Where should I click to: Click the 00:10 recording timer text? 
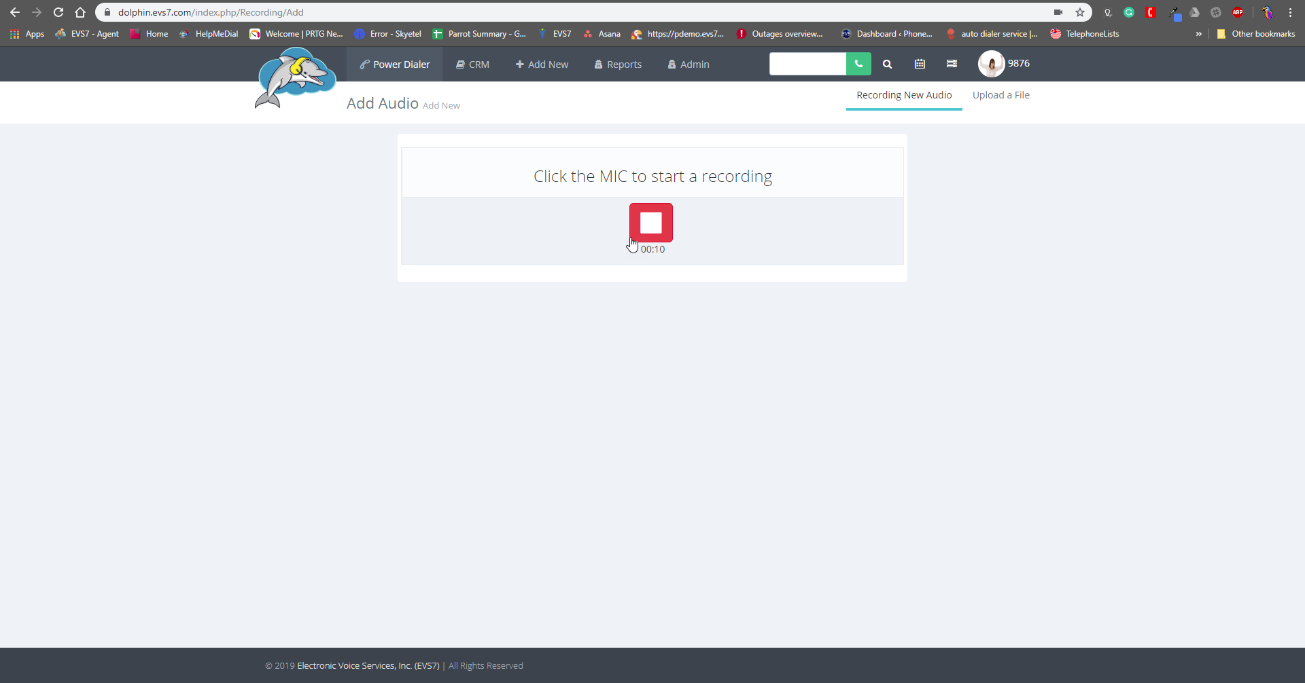(652, 249)
